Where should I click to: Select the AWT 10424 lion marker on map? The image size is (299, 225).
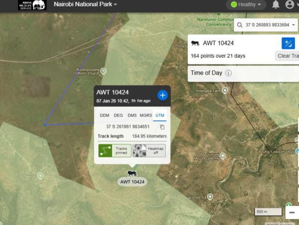(132, 174)
